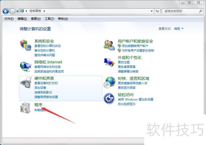Expand the 类别 view mode dropdown

coord(178,29)
